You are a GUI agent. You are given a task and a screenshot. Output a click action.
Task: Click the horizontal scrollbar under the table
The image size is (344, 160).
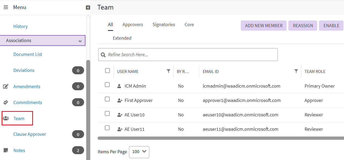click(220, 138)
